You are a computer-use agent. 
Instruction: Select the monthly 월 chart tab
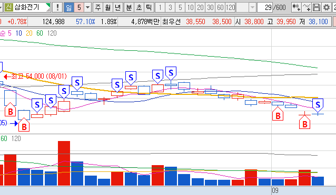[x=108, y=8]
